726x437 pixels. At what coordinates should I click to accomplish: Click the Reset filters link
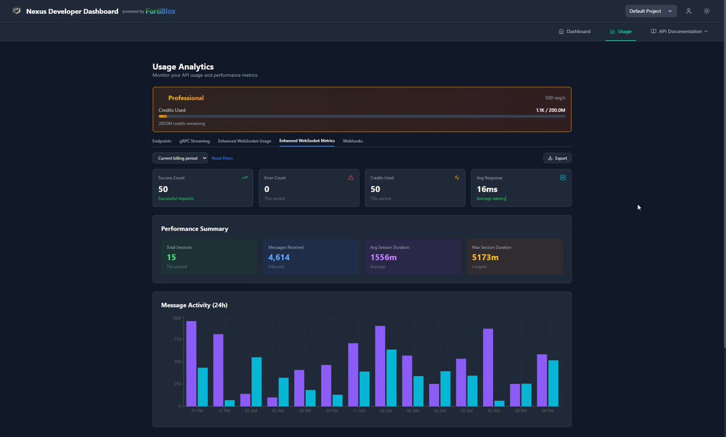click(222, 158)
